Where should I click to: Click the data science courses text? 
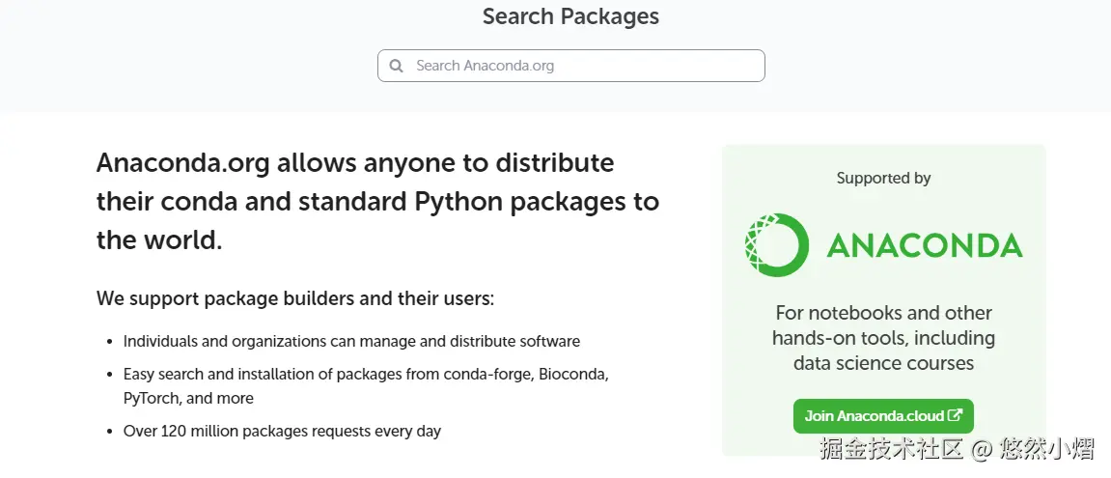pyautogui.click(x=883, y=363)
